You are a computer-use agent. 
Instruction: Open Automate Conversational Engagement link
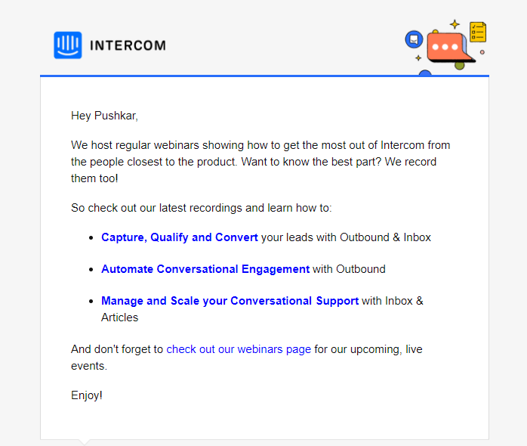205,269
